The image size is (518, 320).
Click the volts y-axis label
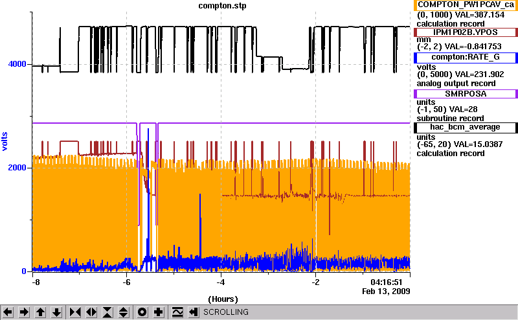pos(5,141)
